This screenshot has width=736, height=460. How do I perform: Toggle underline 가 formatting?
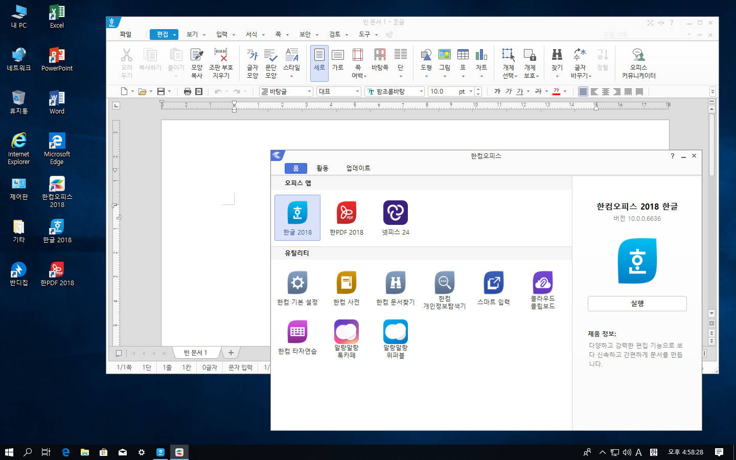[x=520, y=91]
